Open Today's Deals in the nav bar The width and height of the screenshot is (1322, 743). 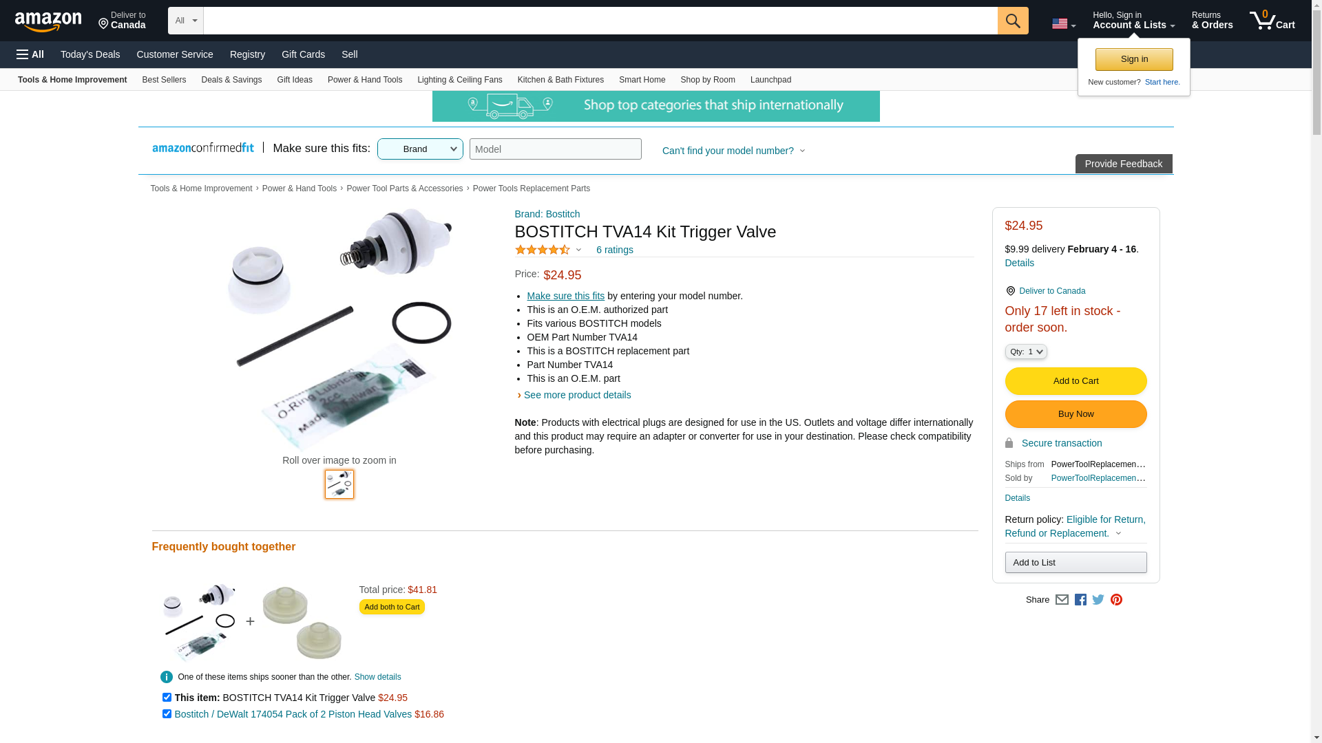pyautogui.click(x=90, y=54)
